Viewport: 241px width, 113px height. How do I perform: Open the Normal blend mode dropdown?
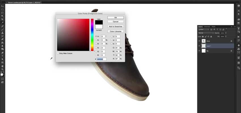click(x=206, y=33)
